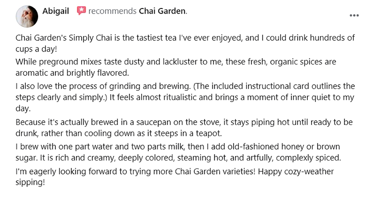Click the single word line "day."
The height and width of the screenshot is (197, 381).
[23, 109]
